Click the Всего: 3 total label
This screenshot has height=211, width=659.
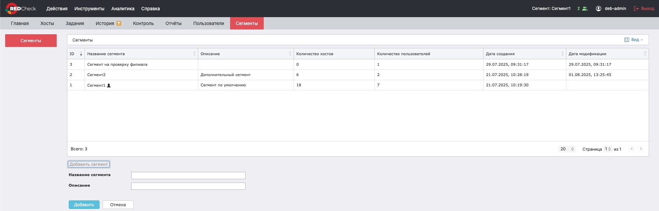[x=79, y=149]
